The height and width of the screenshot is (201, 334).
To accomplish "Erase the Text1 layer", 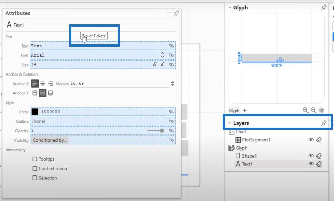I will [x=319, y=164].
